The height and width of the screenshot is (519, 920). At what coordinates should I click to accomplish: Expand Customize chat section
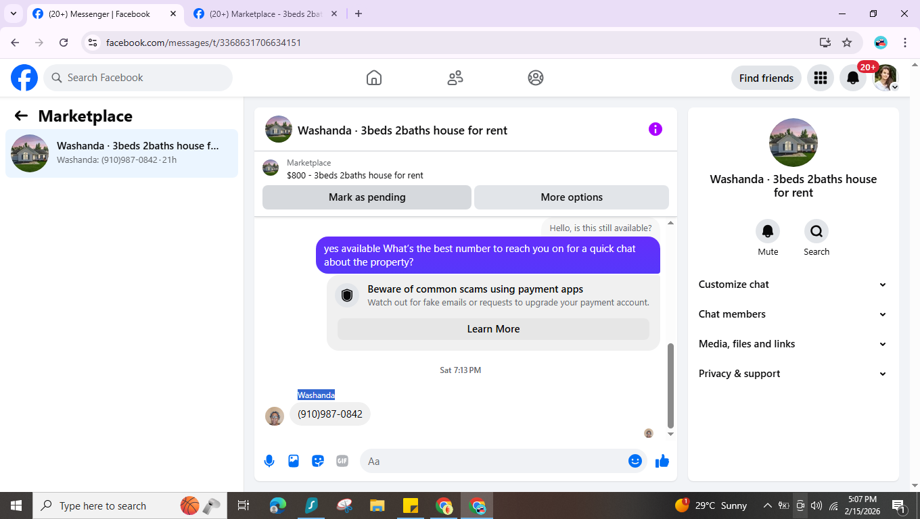coord(792,285)
